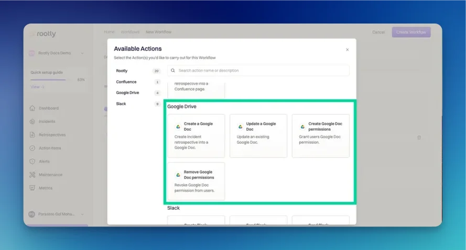
Task: Select the Slack category
Action: pos(121,104)
